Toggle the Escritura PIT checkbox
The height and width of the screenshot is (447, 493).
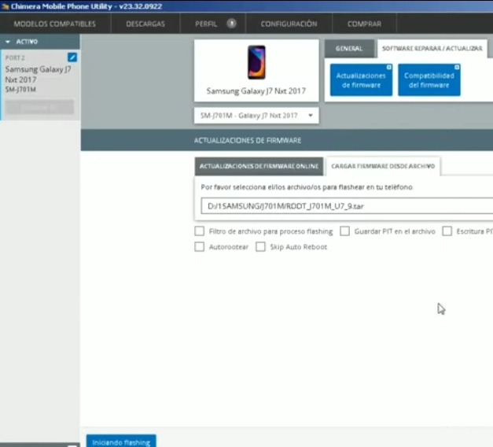pyautogui.click(x=447, y=231)
